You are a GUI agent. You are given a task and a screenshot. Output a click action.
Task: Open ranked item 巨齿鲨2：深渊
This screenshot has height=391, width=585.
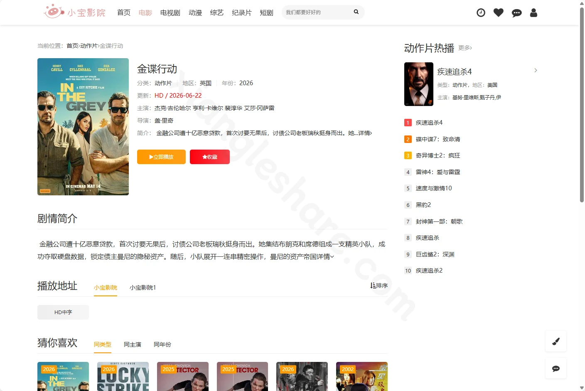click(435, 254)
